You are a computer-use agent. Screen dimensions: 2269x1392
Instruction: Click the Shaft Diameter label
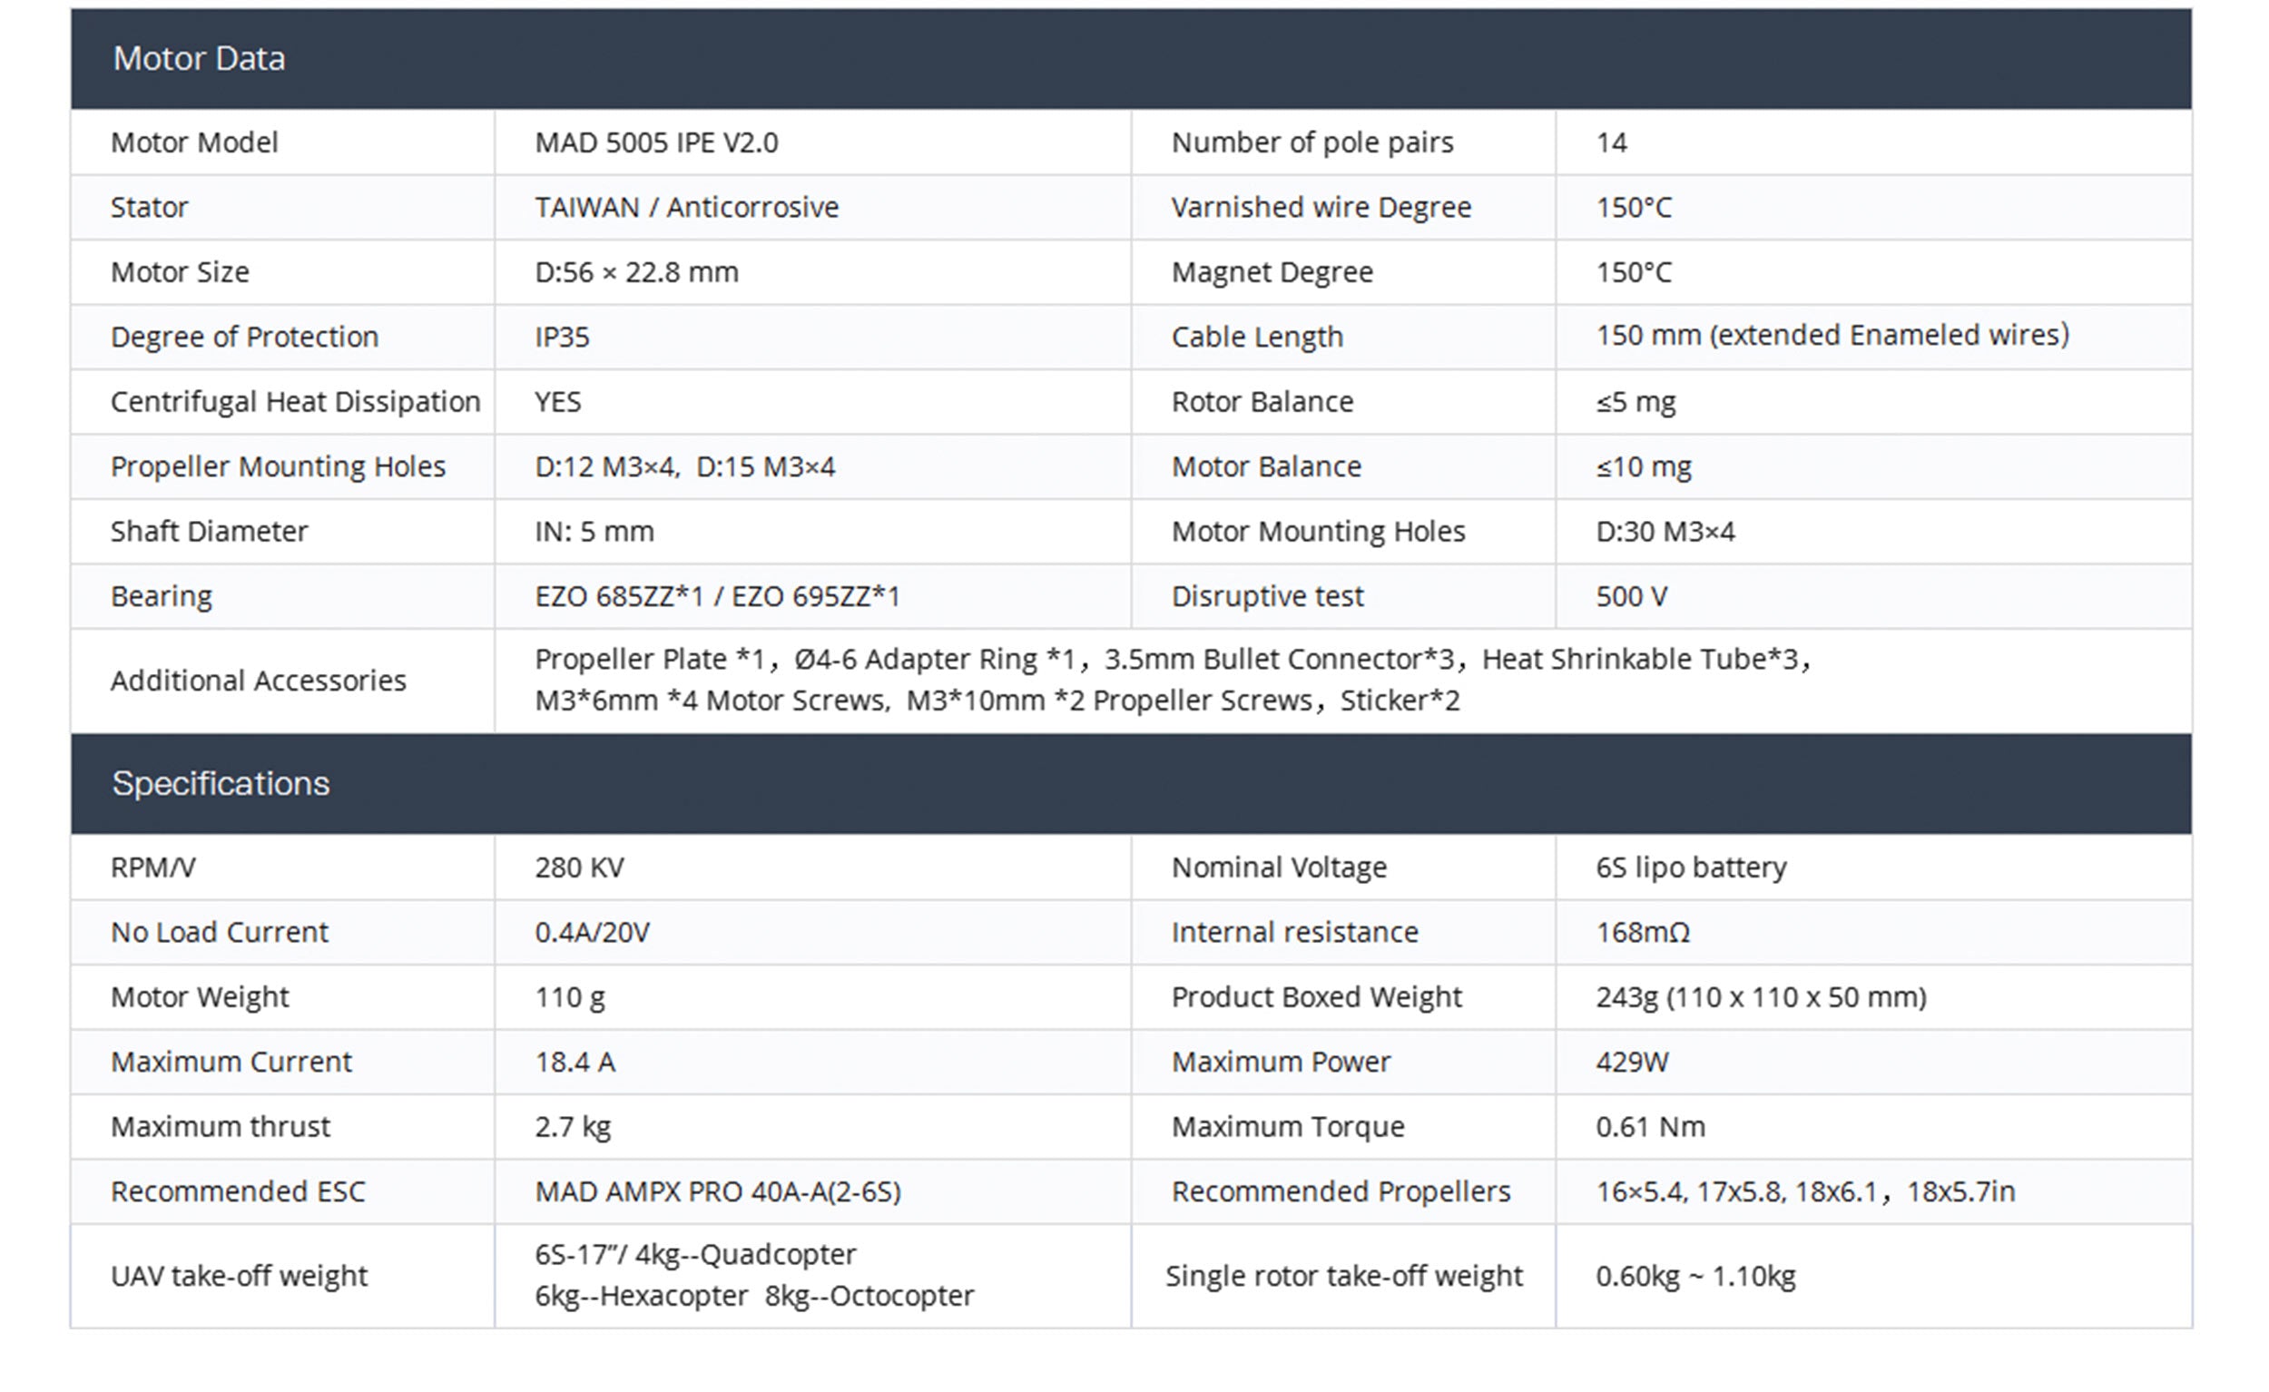click(209, 531)
